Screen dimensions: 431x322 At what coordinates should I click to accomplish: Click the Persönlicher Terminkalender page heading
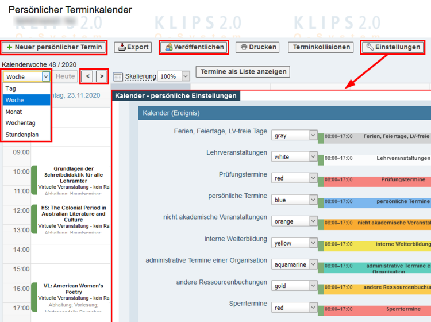[70, 10]
